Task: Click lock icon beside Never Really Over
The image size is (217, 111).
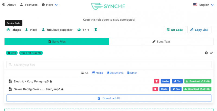Action: pyautogui.click(x=62, y=89)
